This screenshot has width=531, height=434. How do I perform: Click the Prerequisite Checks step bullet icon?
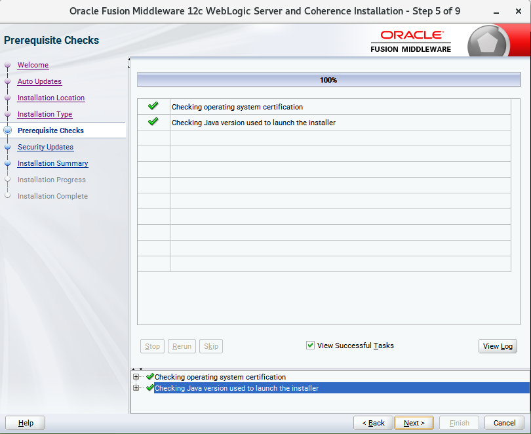click(x=8, y=130)
